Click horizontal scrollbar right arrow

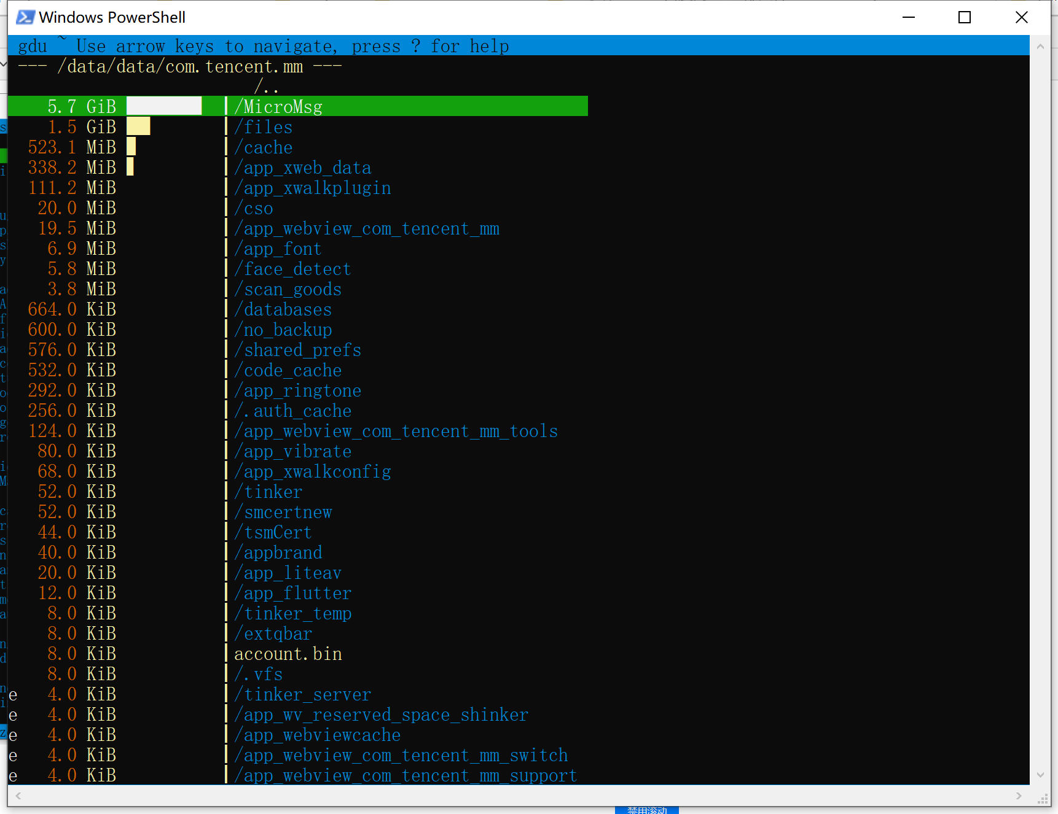coord(1019,796)
